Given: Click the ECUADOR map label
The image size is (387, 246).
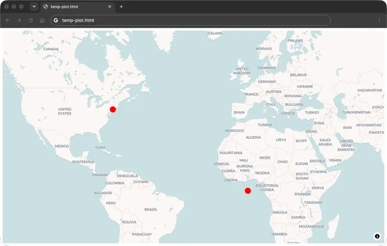Looking at the screenshot, I should (x=103, y=193).
